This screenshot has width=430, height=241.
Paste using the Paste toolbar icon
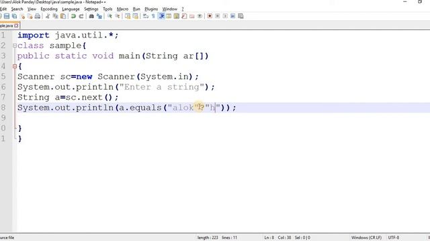pos(63,16)
